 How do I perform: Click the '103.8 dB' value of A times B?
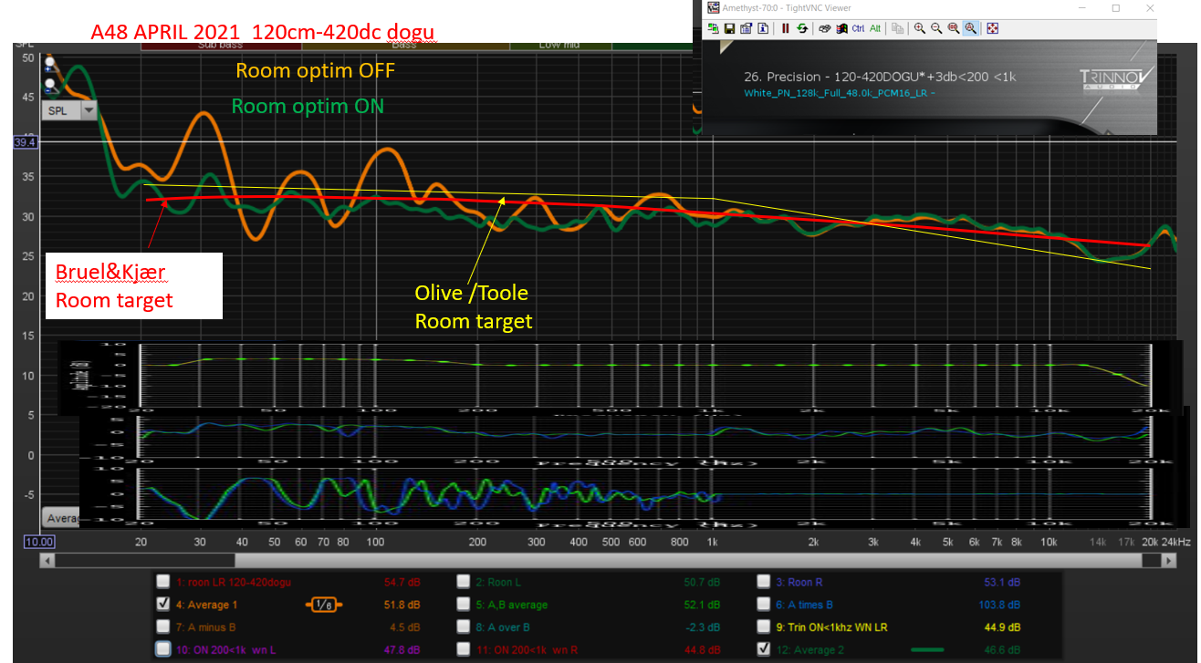tap(1000, 605)
